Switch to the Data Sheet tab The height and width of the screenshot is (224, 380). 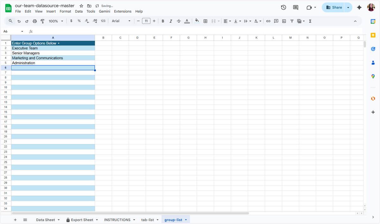[46, 220]
